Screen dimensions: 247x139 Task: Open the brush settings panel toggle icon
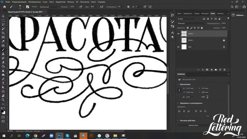[x=27, y=7]
